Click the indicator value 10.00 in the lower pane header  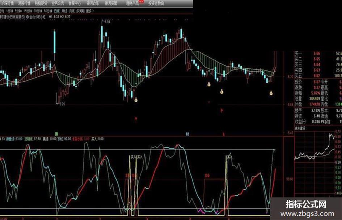click(53, 139)
